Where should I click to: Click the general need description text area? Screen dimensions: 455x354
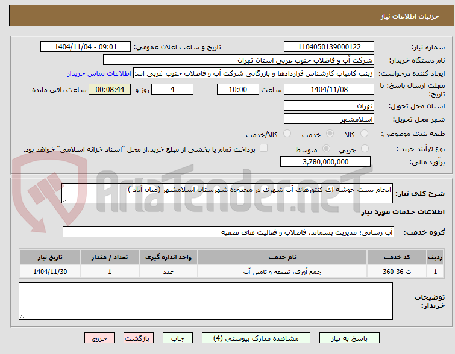pos(227,193)
